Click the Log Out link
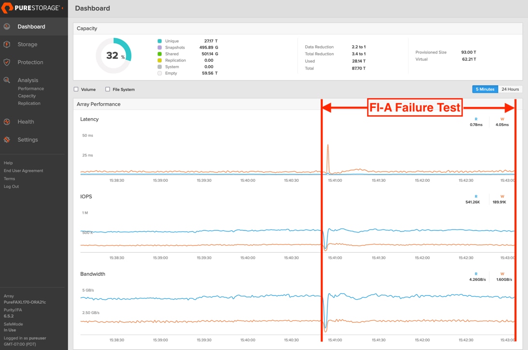Image resolution: width=528 pixels, height=350 pixels. [12, 187]
